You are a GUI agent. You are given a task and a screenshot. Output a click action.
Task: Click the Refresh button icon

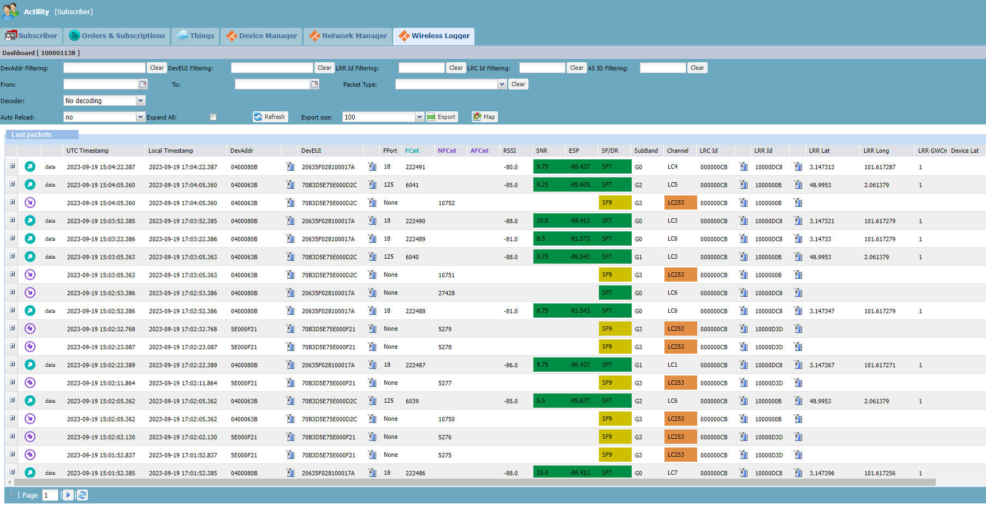pyautogui.click(x=258, y=117)
